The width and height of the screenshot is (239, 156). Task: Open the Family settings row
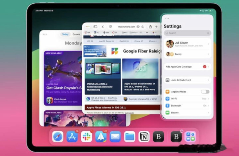pyautogui.click(x=188, y=54)
